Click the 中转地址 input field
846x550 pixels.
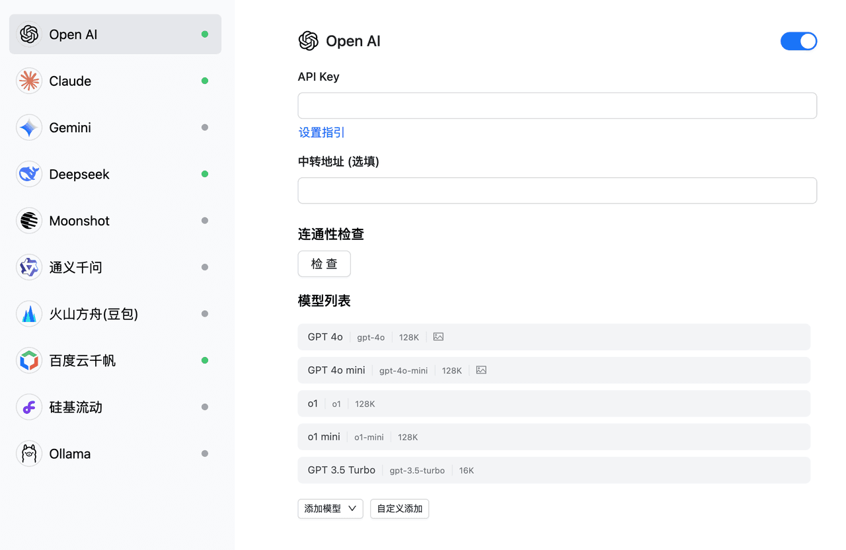point(557,190)
